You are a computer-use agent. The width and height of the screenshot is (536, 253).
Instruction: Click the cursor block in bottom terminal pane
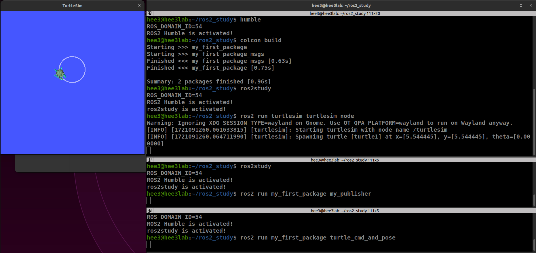point(149,244)
